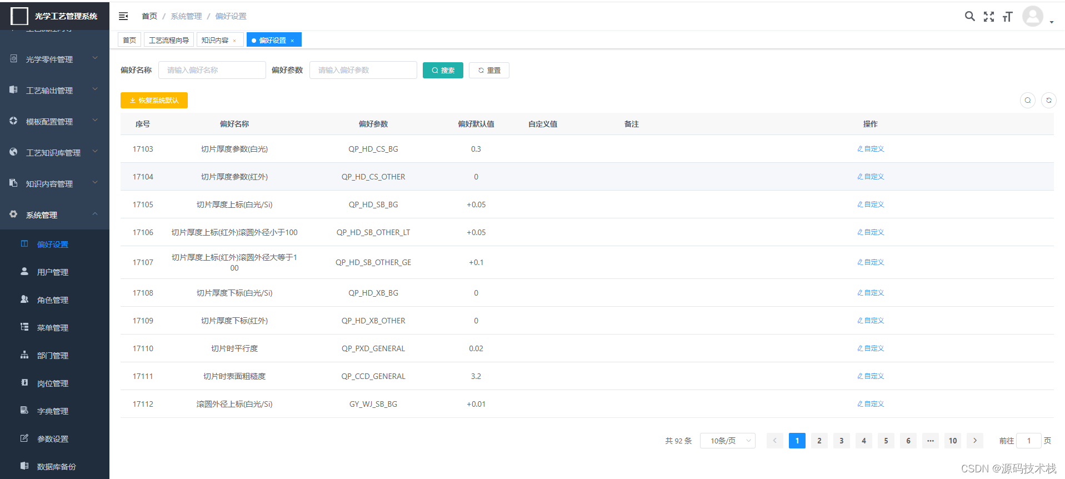The width and height of the screenshot is (1065, 479).
Task: Open 字典管理 in the sidebar
Action: 54,411
